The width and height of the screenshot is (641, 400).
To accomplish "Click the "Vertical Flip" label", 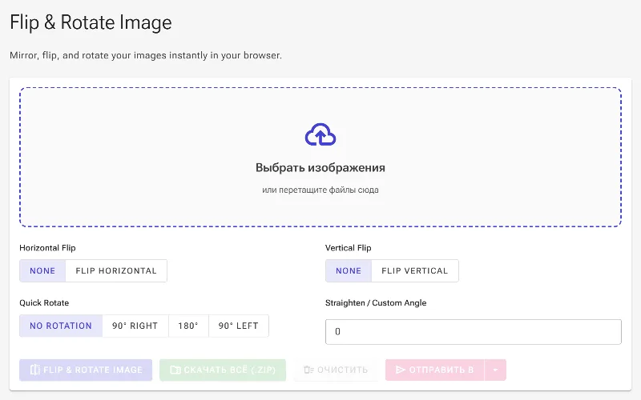I will 349,248.
